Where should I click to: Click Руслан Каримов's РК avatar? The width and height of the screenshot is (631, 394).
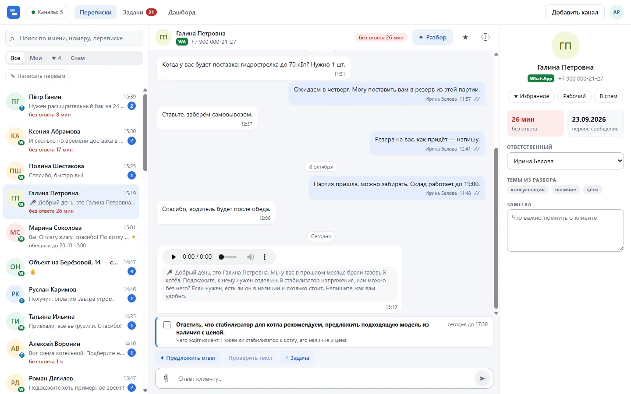pyautogui.click(x=15, y=294)
